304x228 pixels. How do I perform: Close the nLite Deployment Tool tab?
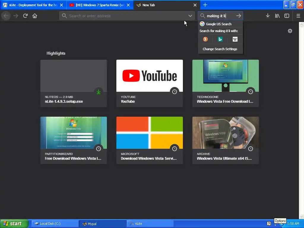[61, 5]
